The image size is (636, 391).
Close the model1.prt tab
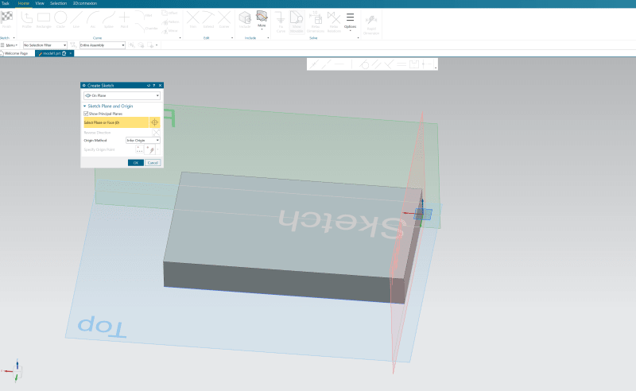pos(71,53)
